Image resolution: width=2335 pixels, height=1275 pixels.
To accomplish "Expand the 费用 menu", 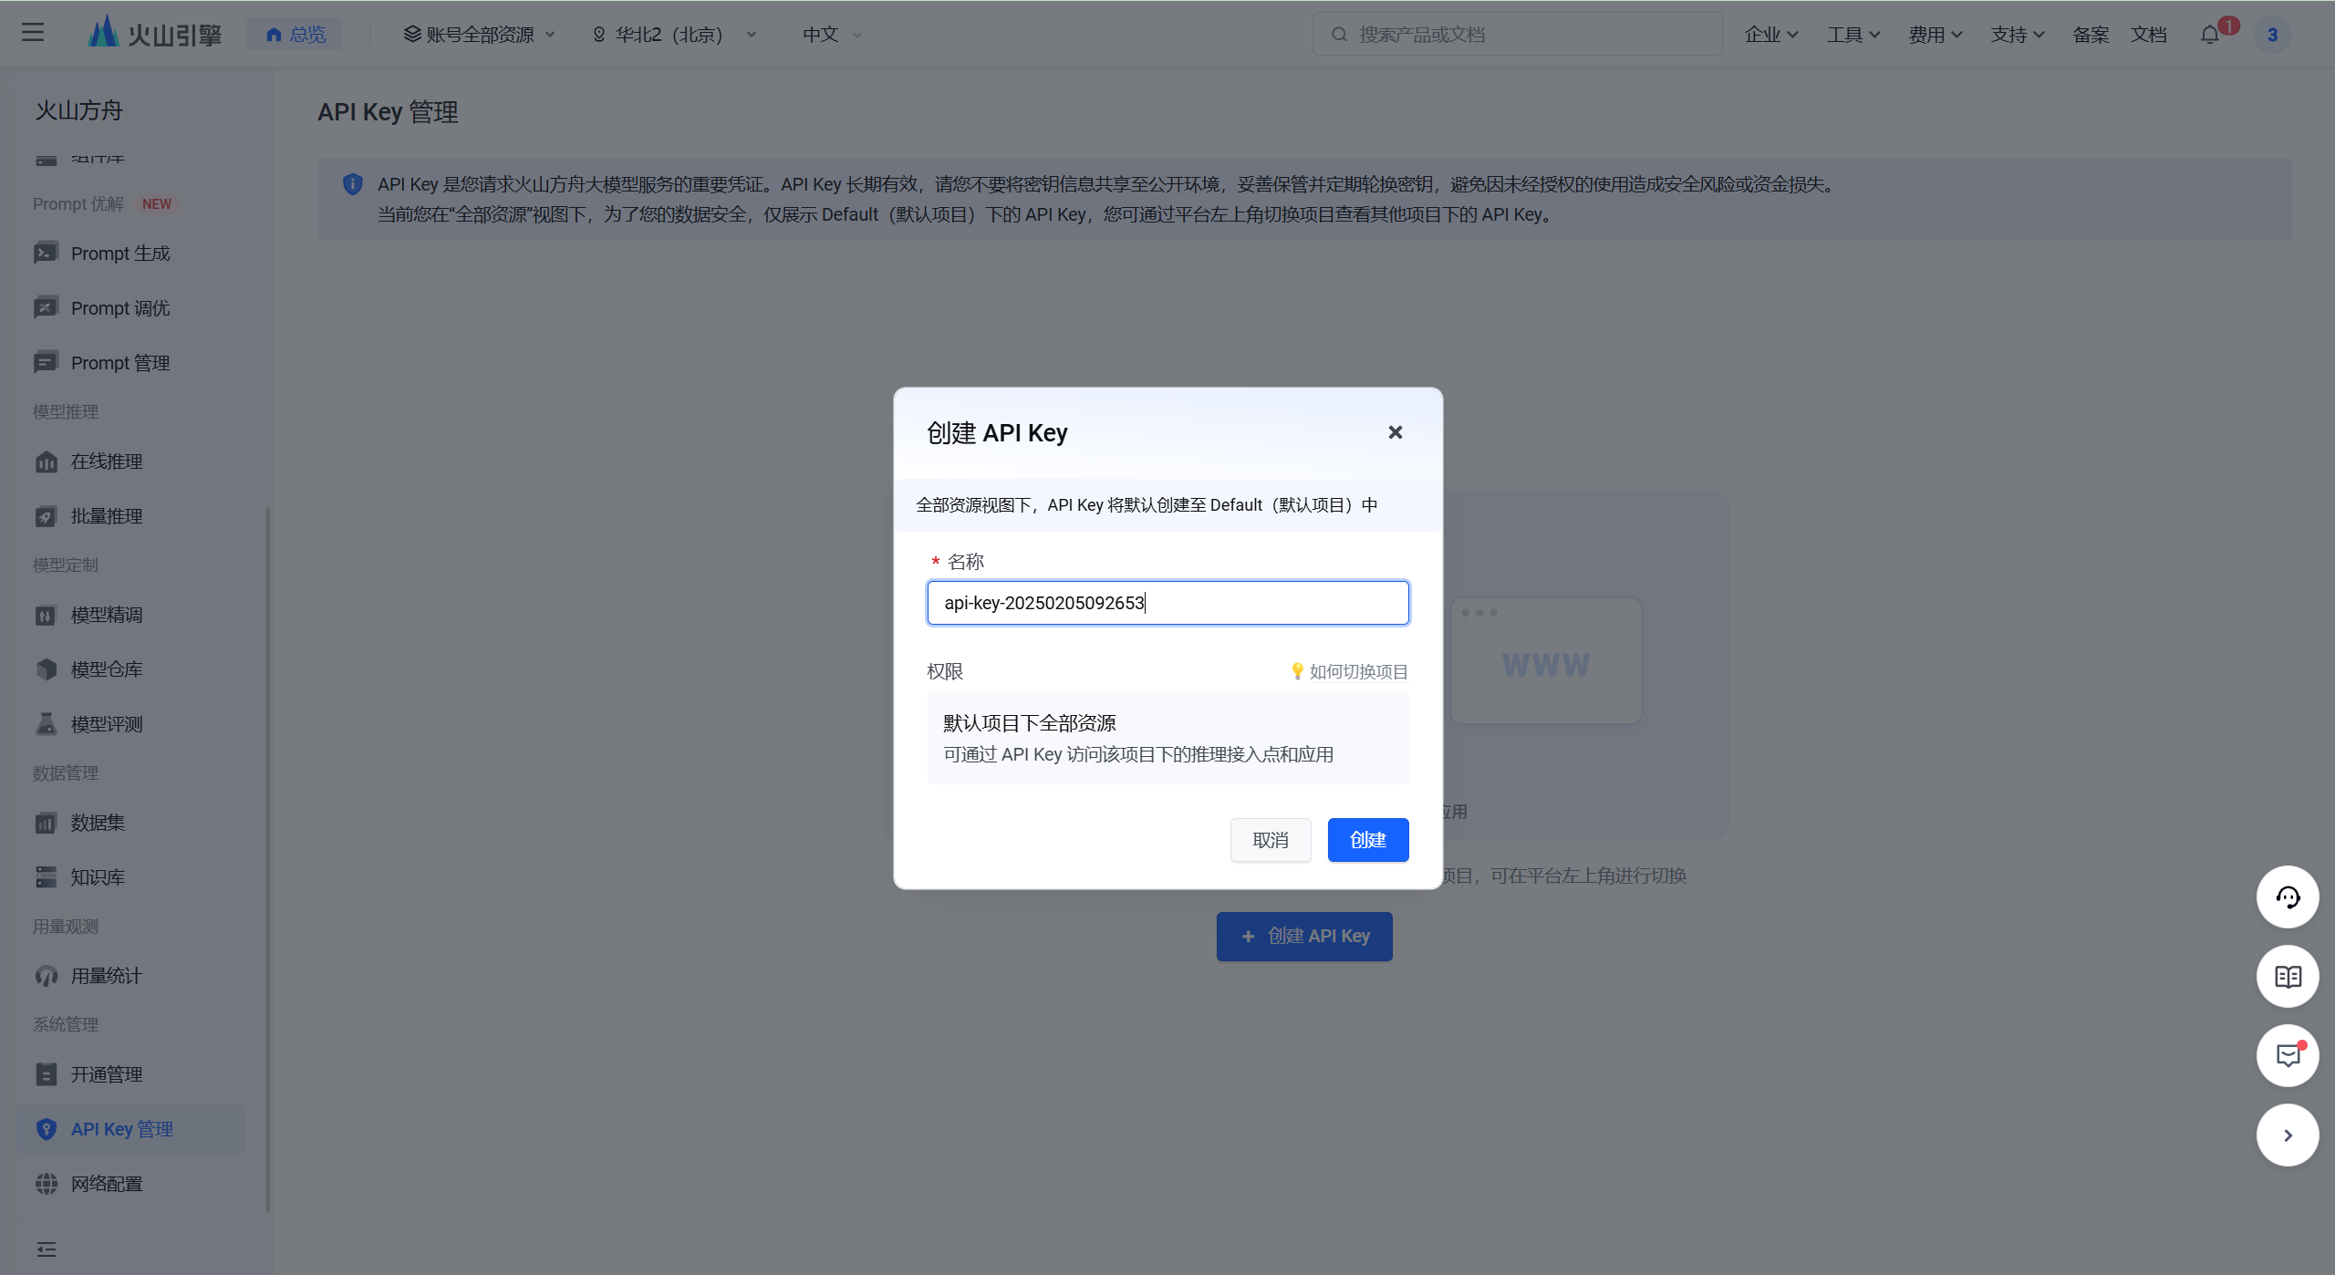I will coord(1935,35).
